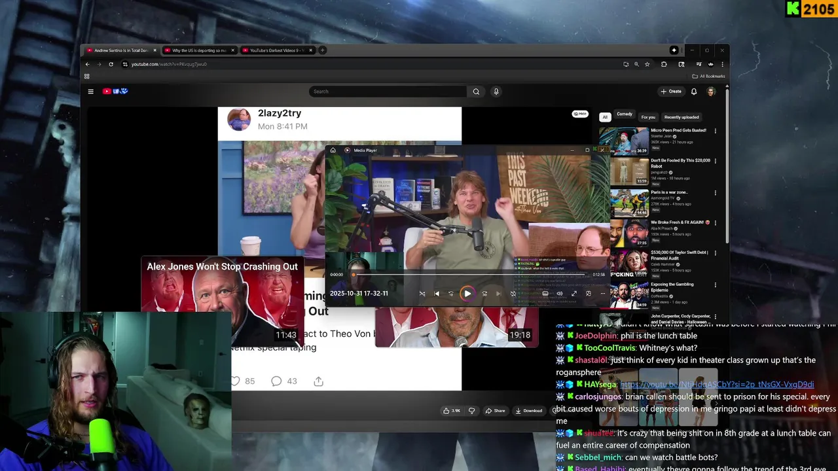Go back in the browser
The width and height of the screenshot is (838, 471).
click(x=87, y=64)
